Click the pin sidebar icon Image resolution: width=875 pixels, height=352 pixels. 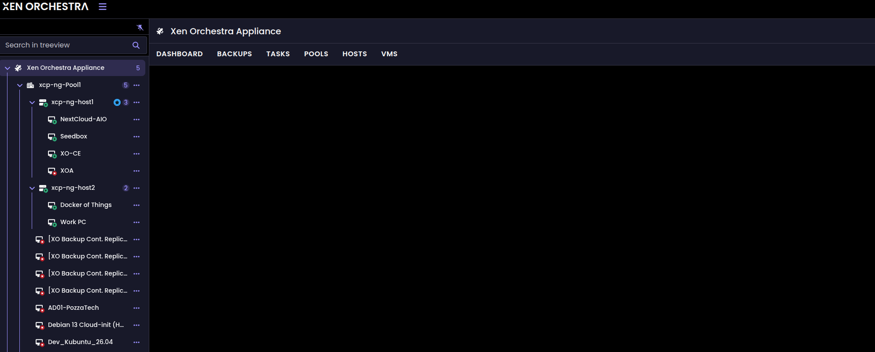[x=140, y=27]
